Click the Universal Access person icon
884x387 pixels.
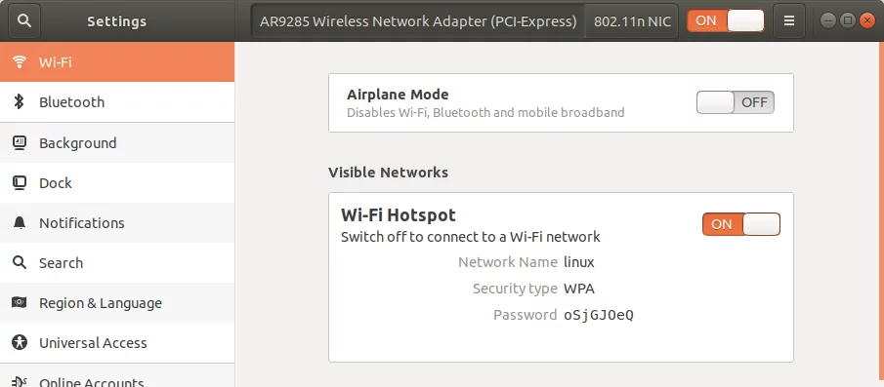point(20,342)
